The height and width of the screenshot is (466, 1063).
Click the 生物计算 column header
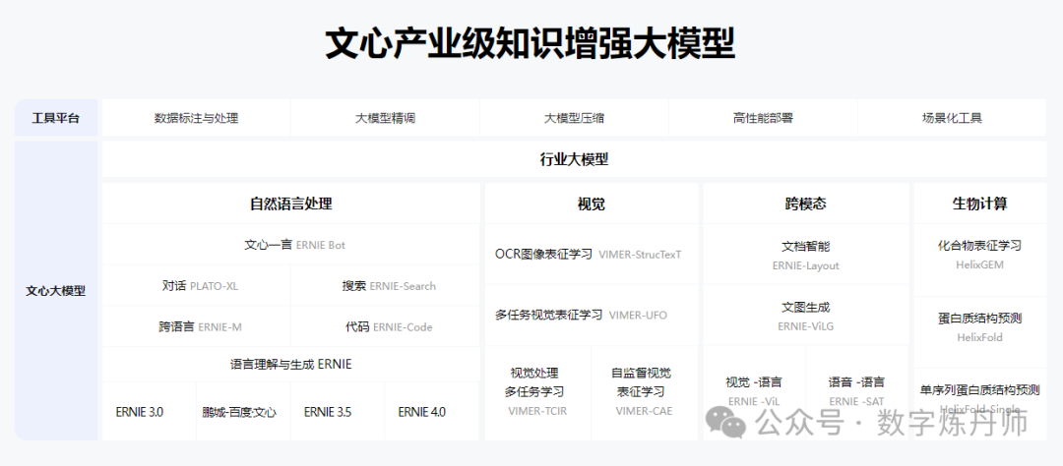979,204
